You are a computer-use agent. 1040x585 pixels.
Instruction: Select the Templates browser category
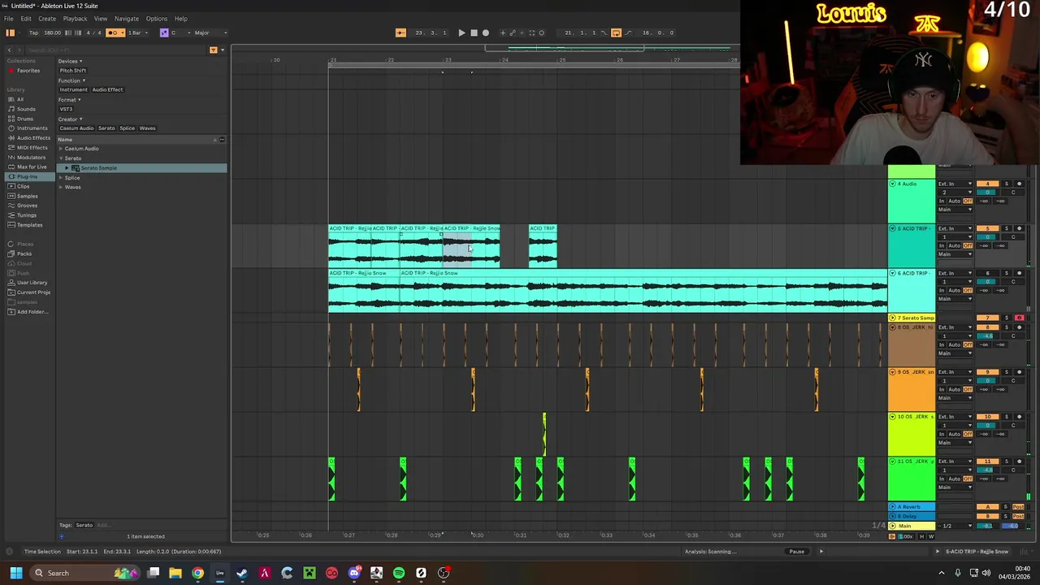(x=29, y=224)
